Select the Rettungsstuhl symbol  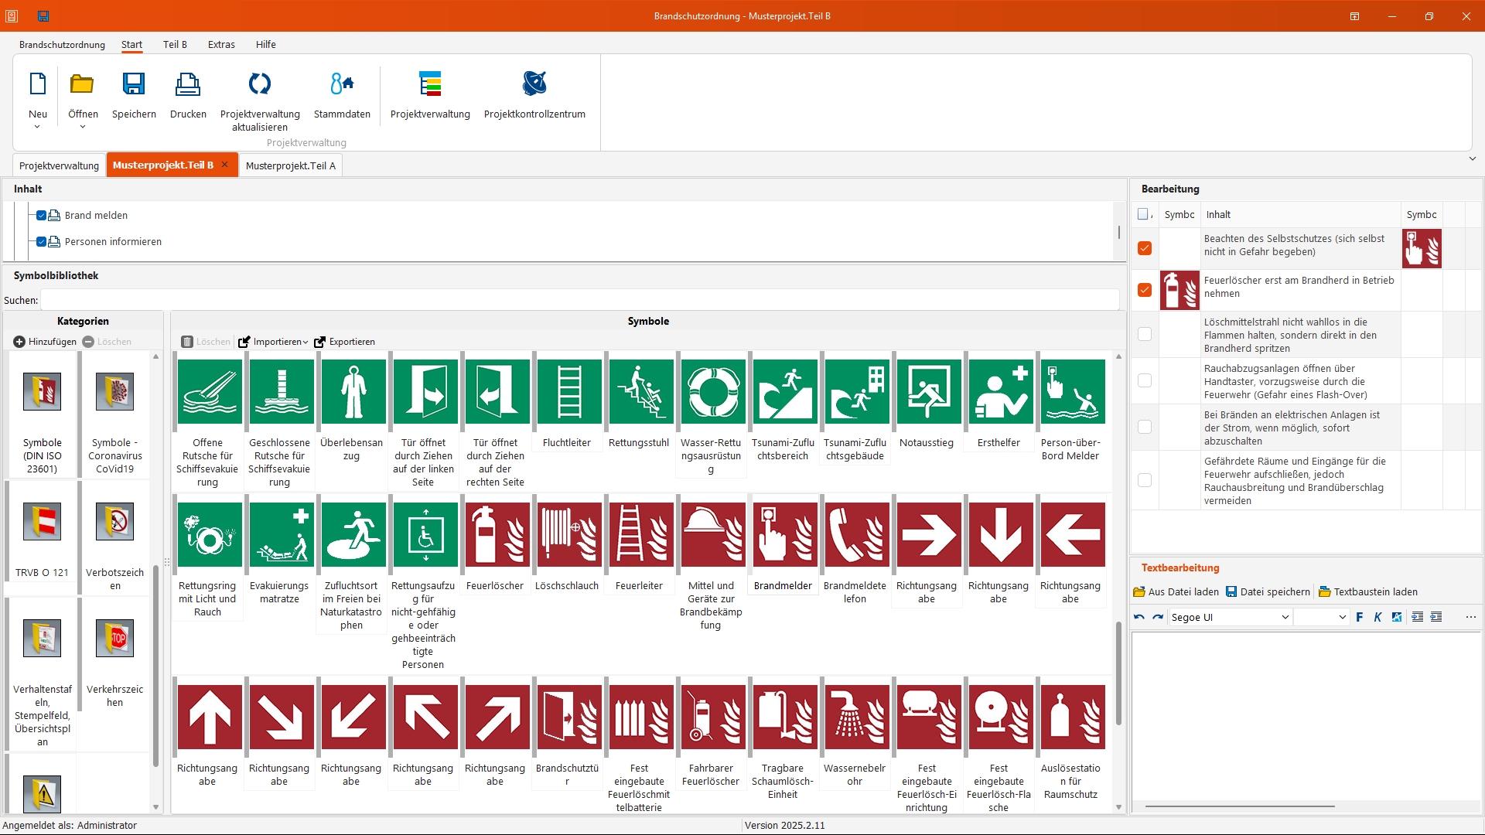(641, 391)
